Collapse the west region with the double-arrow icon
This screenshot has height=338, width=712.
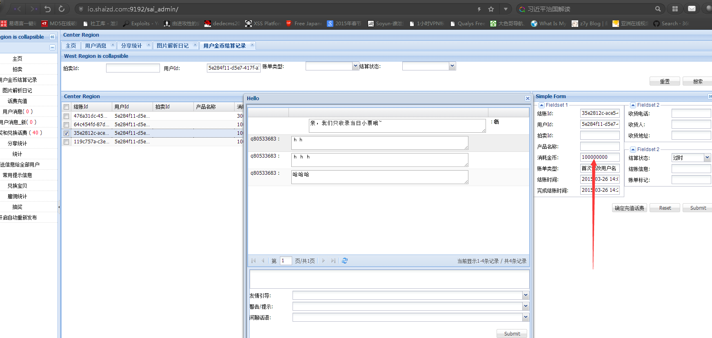click(52, 37)
